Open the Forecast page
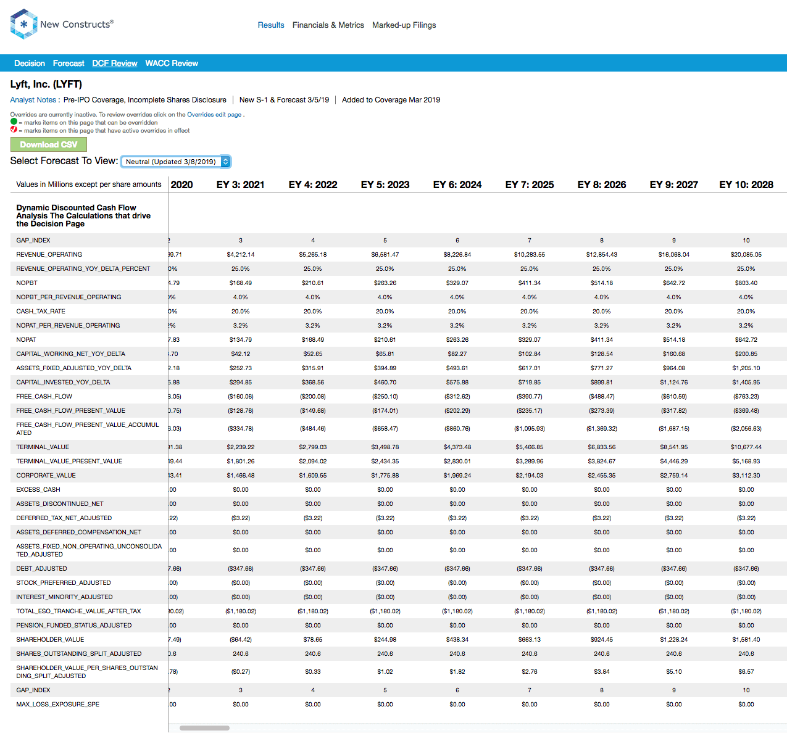The image size is (787, 741). click(x=69, y=64)
